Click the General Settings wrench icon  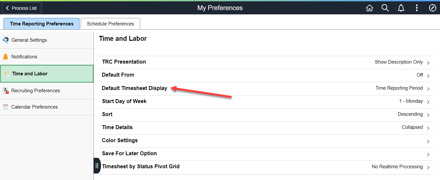click(x=6, y=40)
